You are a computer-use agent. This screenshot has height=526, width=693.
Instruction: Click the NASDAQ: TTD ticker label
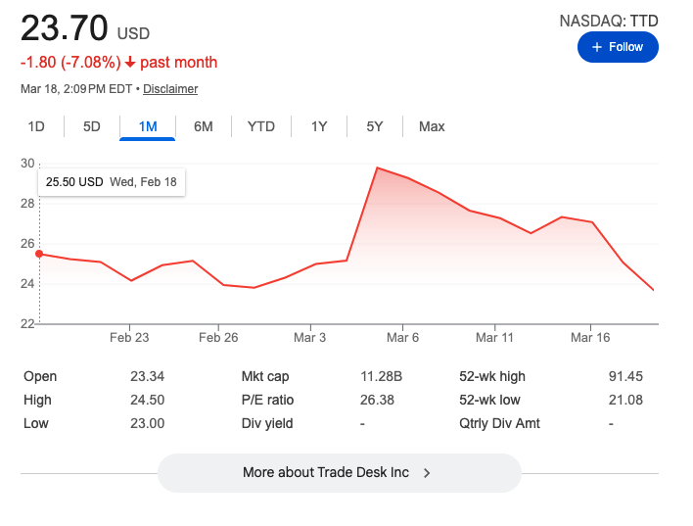coord(609,21)
